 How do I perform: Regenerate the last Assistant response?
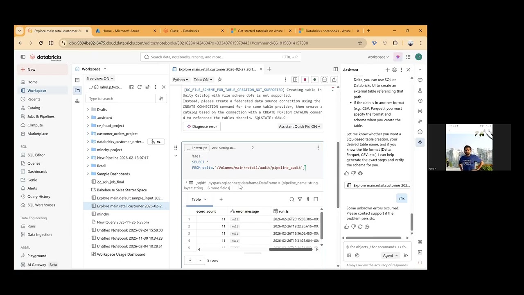pos(360,227)
